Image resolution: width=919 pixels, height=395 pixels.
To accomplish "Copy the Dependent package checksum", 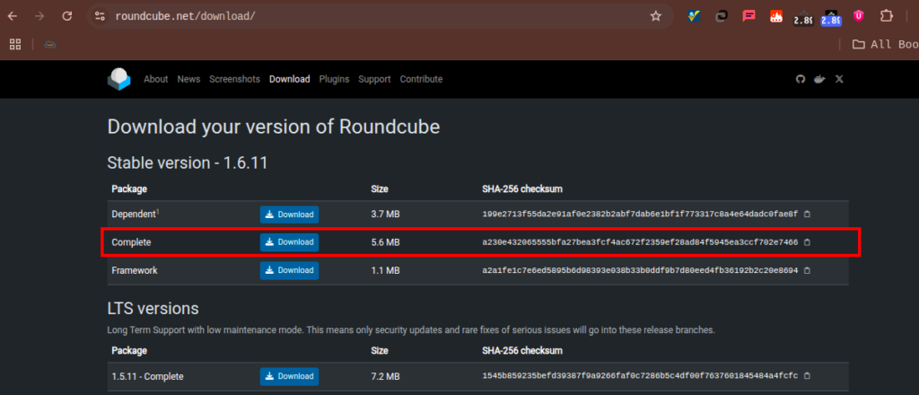I will (807, 215).
